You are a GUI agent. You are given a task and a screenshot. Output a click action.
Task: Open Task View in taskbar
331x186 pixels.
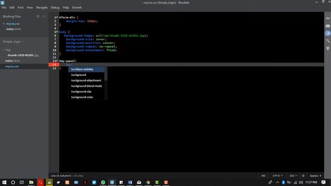pos(22,182)
